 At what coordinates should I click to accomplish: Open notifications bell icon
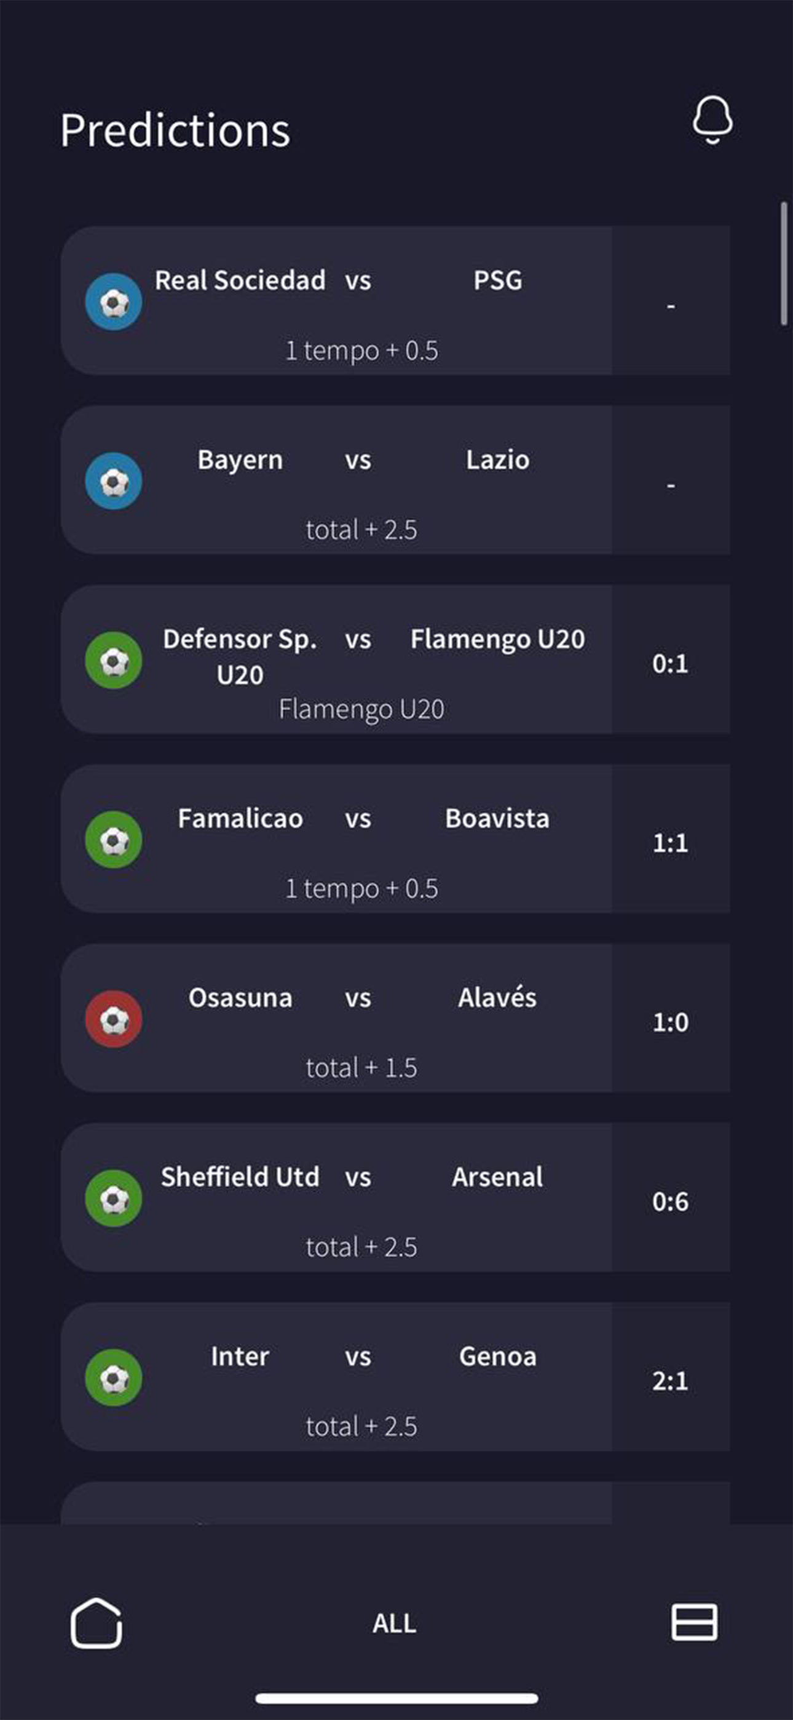tap(712, 120)
